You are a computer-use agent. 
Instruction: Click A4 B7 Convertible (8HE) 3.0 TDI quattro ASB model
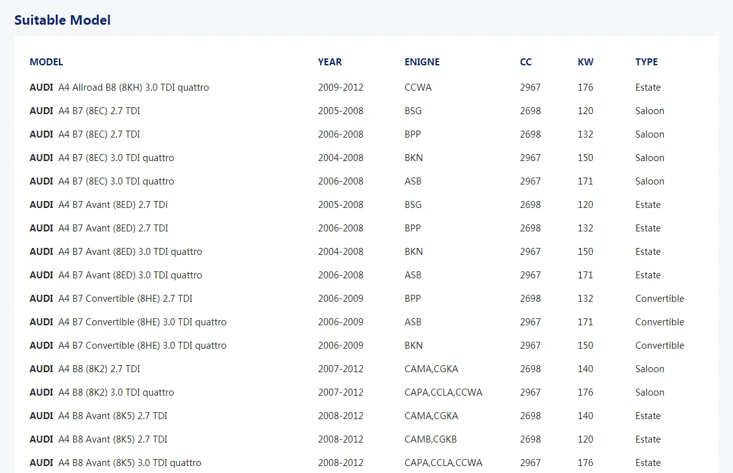pos(128,322)
